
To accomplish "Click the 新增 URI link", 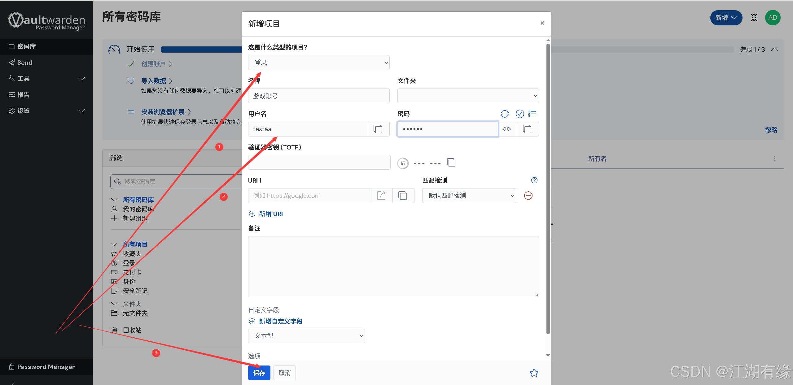I will pos(270,214).
